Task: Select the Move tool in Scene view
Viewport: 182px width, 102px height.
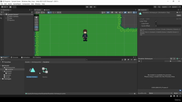Action: 36,20
